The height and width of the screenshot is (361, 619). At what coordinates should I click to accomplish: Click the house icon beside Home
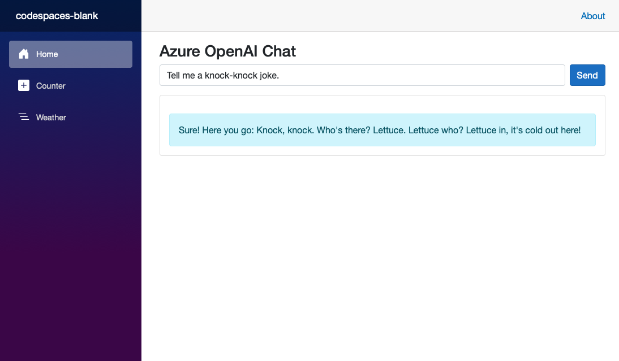[24, 54]
